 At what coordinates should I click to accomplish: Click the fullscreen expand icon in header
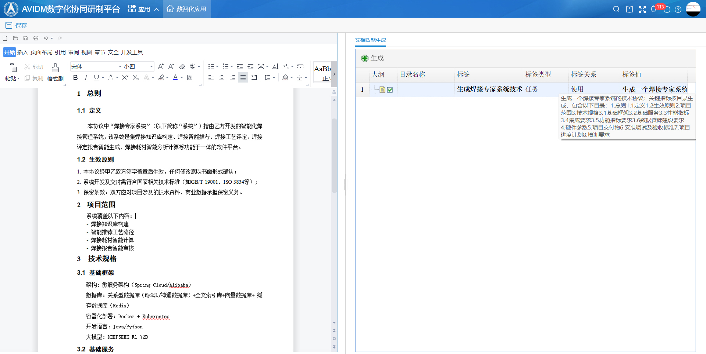click(x=642, y=10)
